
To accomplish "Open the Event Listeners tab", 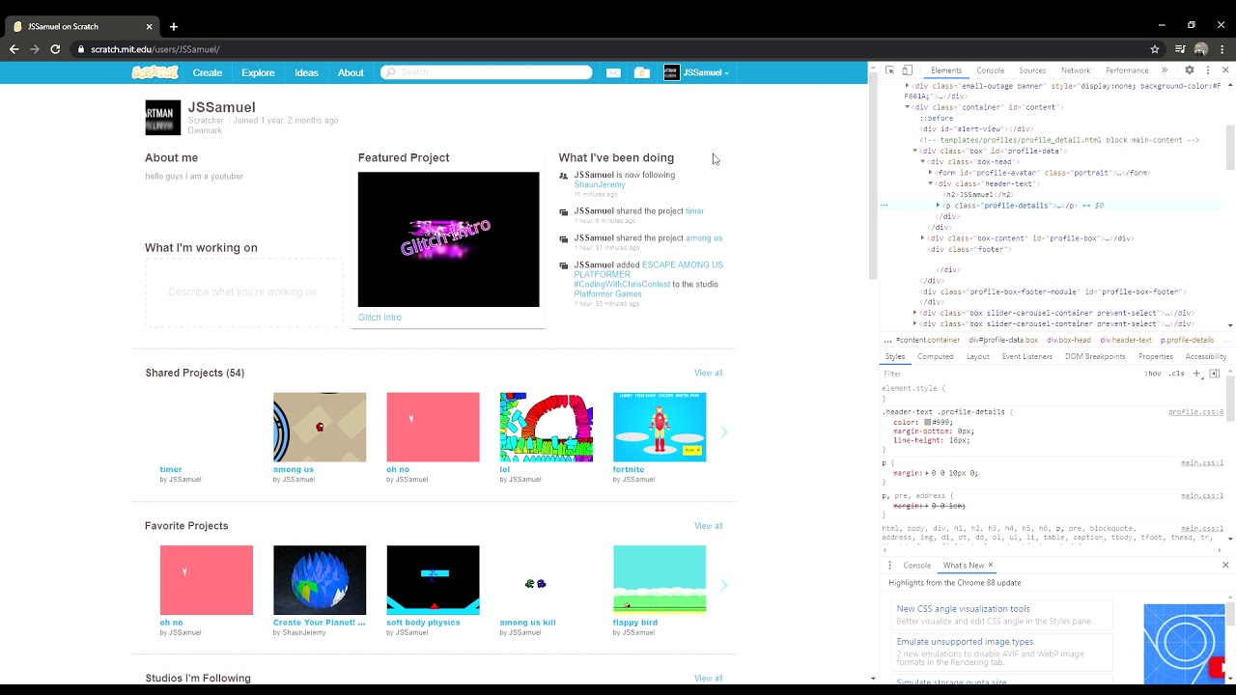I will click(x=1026, y=356).
